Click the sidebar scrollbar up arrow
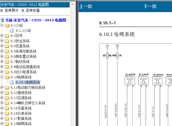This screenshot has width=172, height=126. 73,4
